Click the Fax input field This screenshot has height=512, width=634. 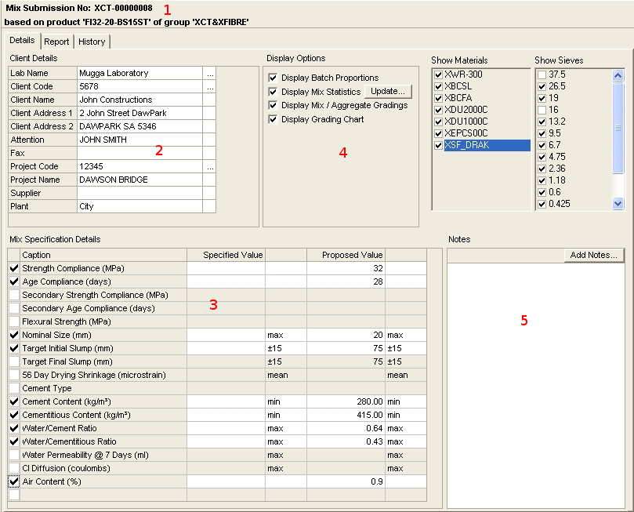pos(139,154)
